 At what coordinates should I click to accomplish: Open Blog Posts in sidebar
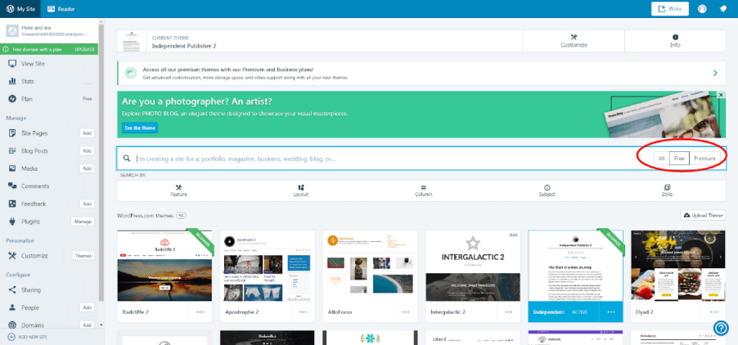point(34,151)
